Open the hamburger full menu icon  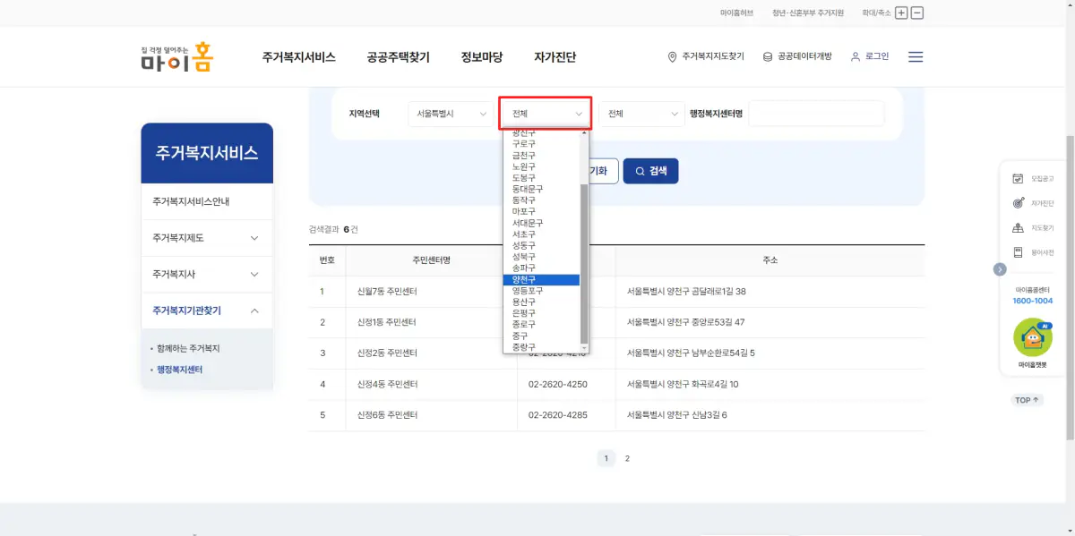point(916,56)
